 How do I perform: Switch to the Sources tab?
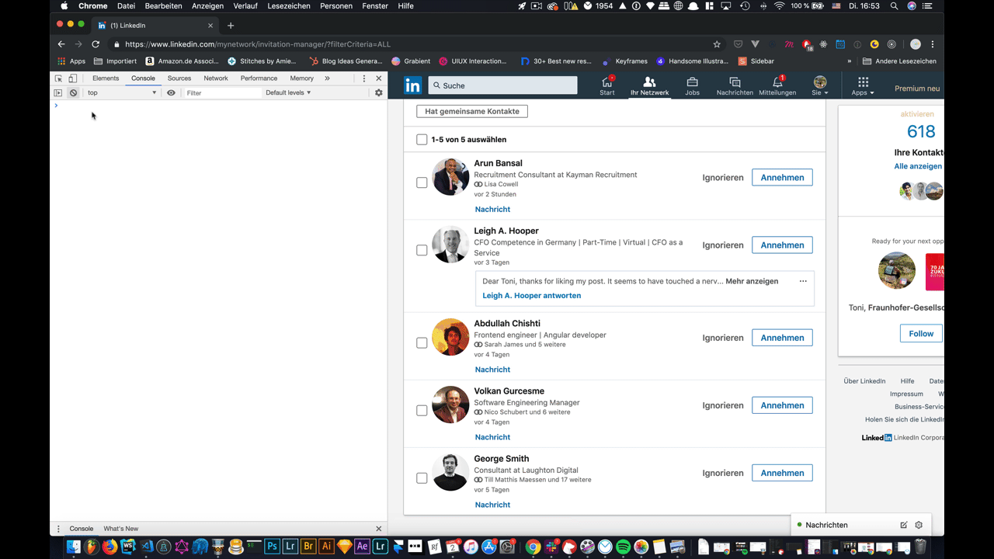(179, 78)
